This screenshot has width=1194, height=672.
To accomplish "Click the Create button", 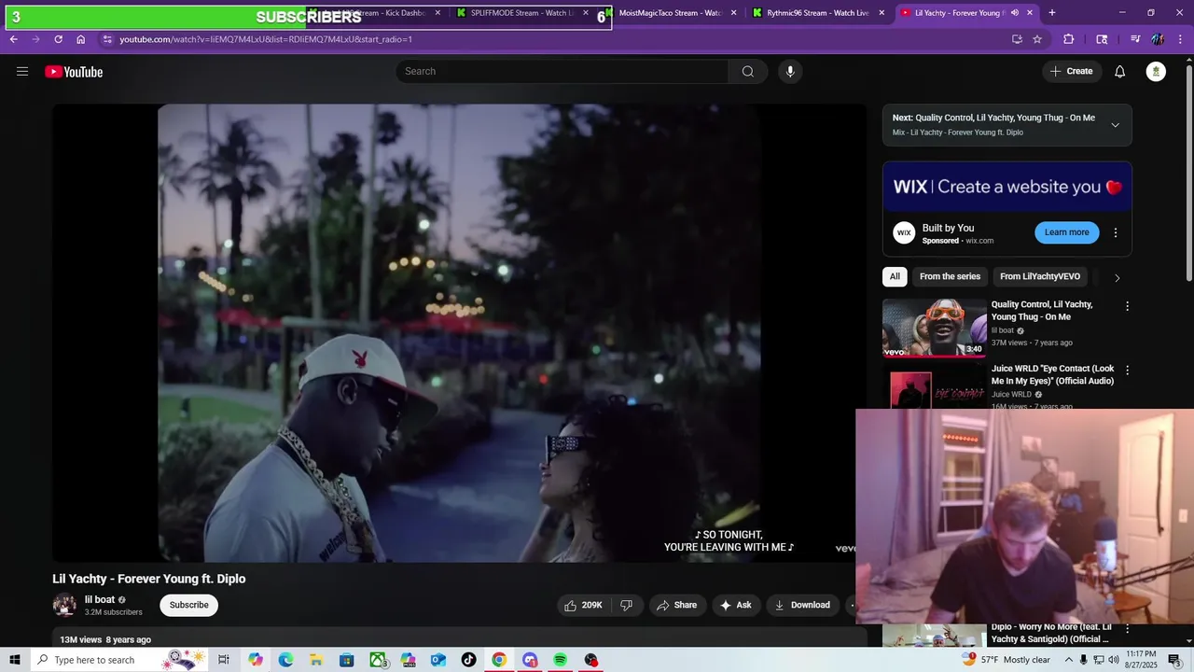I will 1071,72.
